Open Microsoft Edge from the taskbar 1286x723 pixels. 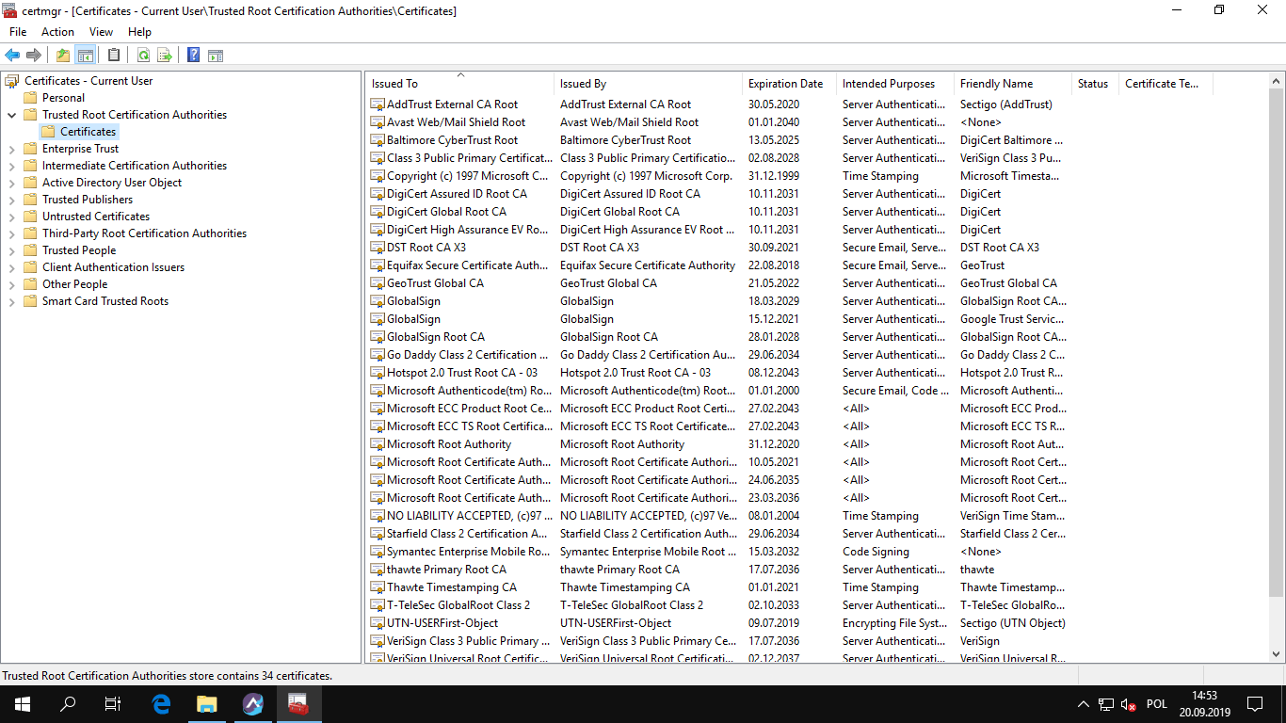pos(161,703)
